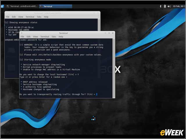Image resolution: width=186 pixels, height=139 pixels.
Task: Open the clock showing 03 Feb
Action: click(x=179, y=6)
